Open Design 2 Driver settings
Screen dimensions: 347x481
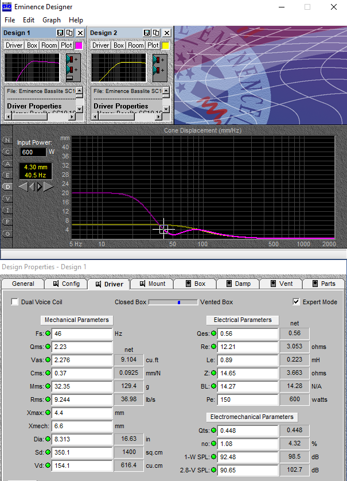100,45
